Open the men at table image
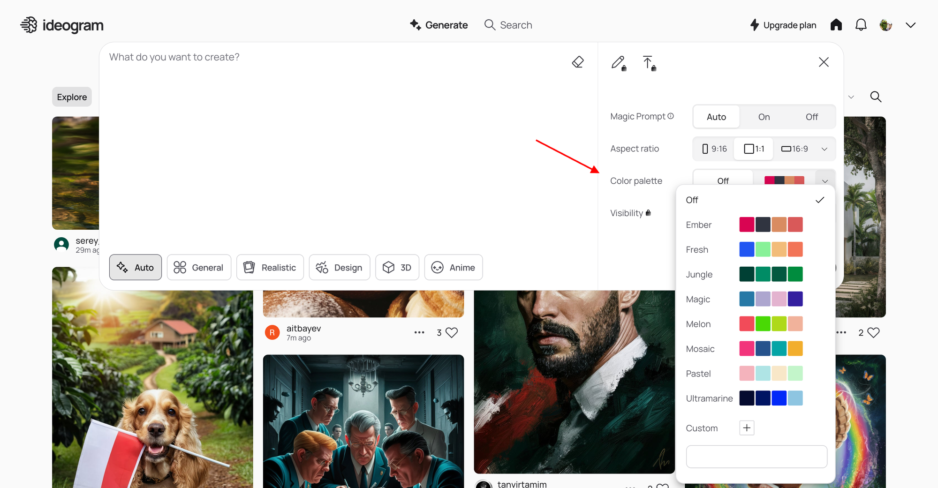Image resolution: width=938 pixels, height=488 pixels. coord(363,421)
